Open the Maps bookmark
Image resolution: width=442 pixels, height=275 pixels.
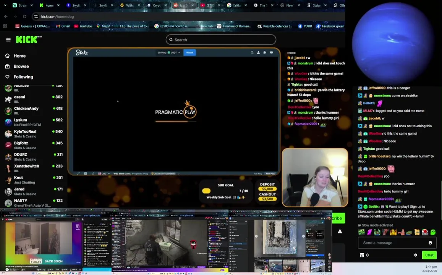[103, 26]
